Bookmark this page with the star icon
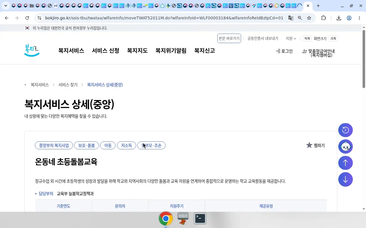This screenshot has height=228, width=366. [x=309, y=18]
